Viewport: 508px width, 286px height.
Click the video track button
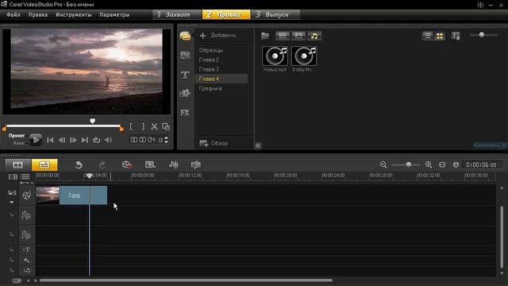26,195
